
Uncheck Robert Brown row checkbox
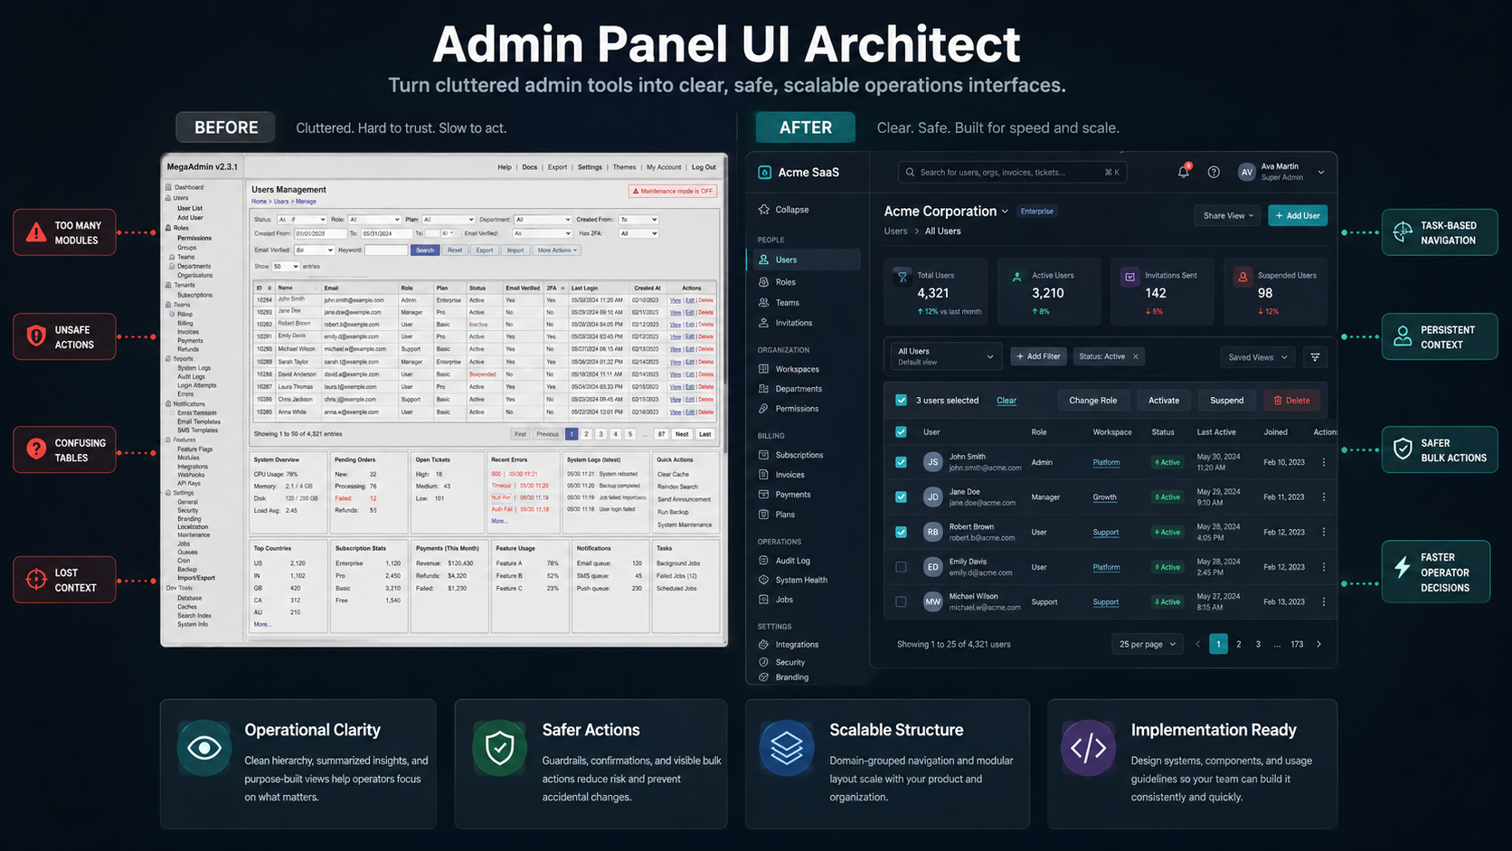point(901,532)
